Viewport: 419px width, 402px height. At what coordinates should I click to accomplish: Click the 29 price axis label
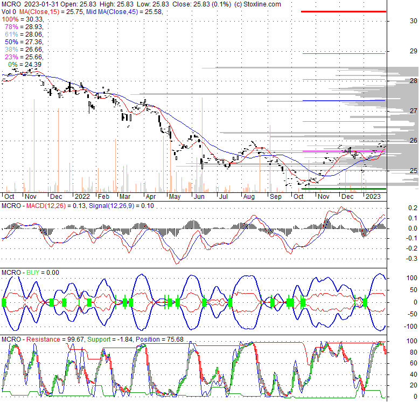click(x=414, y=51)
